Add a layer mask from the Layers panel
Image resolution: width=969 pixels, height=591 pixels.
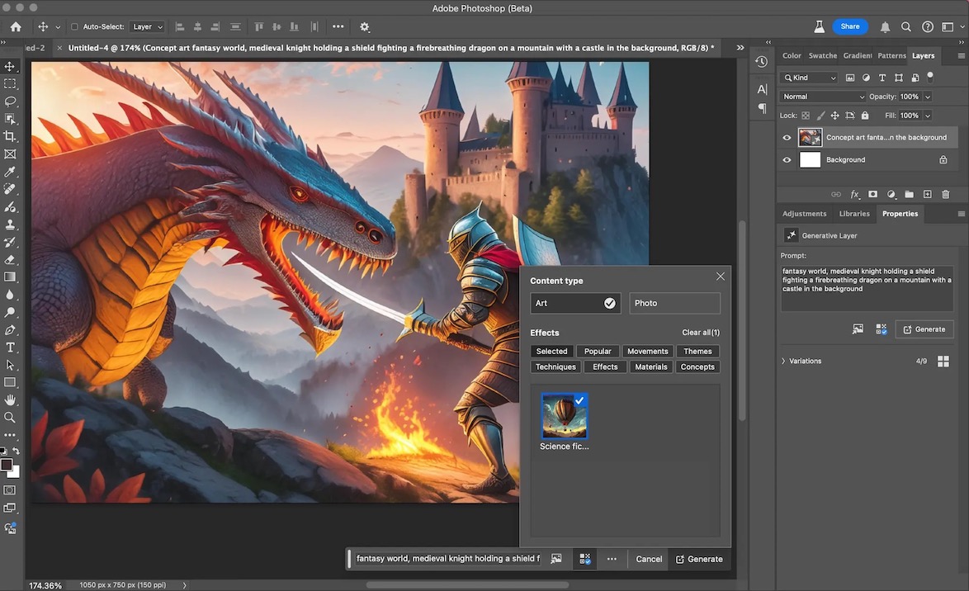(x=872, y=194)
